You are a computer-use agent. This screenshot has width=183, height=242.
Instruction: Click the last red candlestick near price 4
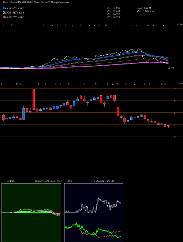[168, 126]
